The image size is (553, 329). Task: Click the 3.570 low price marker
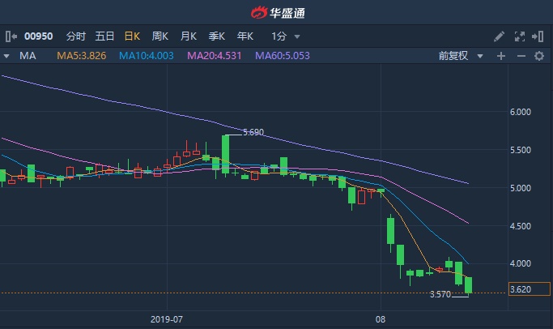tap(440, 294)
